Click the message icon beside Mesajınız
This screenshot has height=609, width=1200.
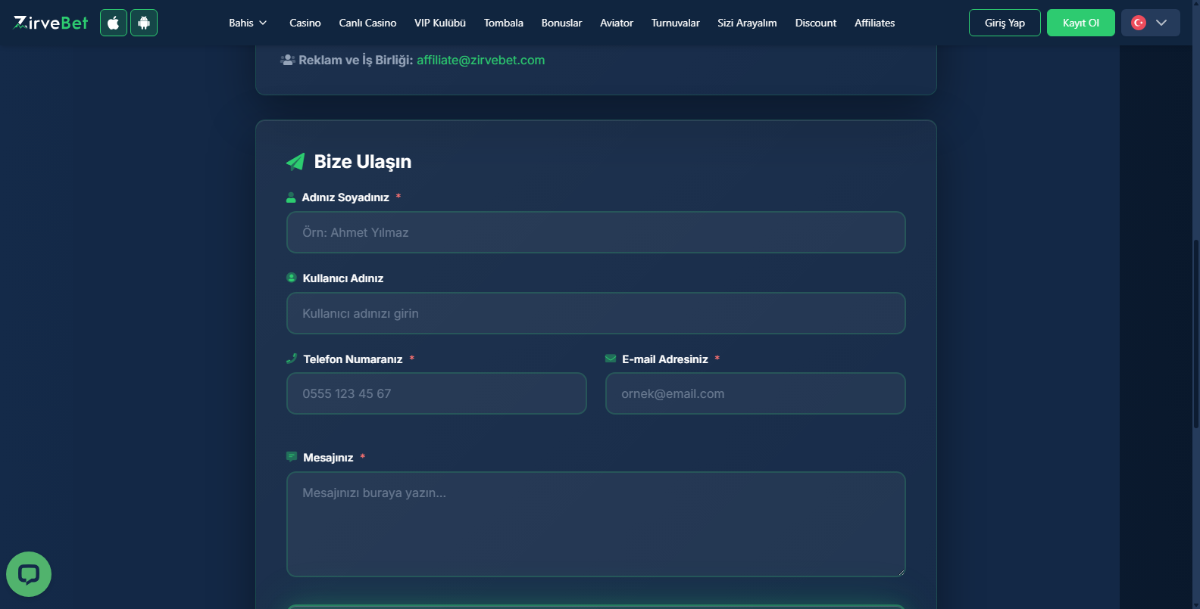point(292,457)
